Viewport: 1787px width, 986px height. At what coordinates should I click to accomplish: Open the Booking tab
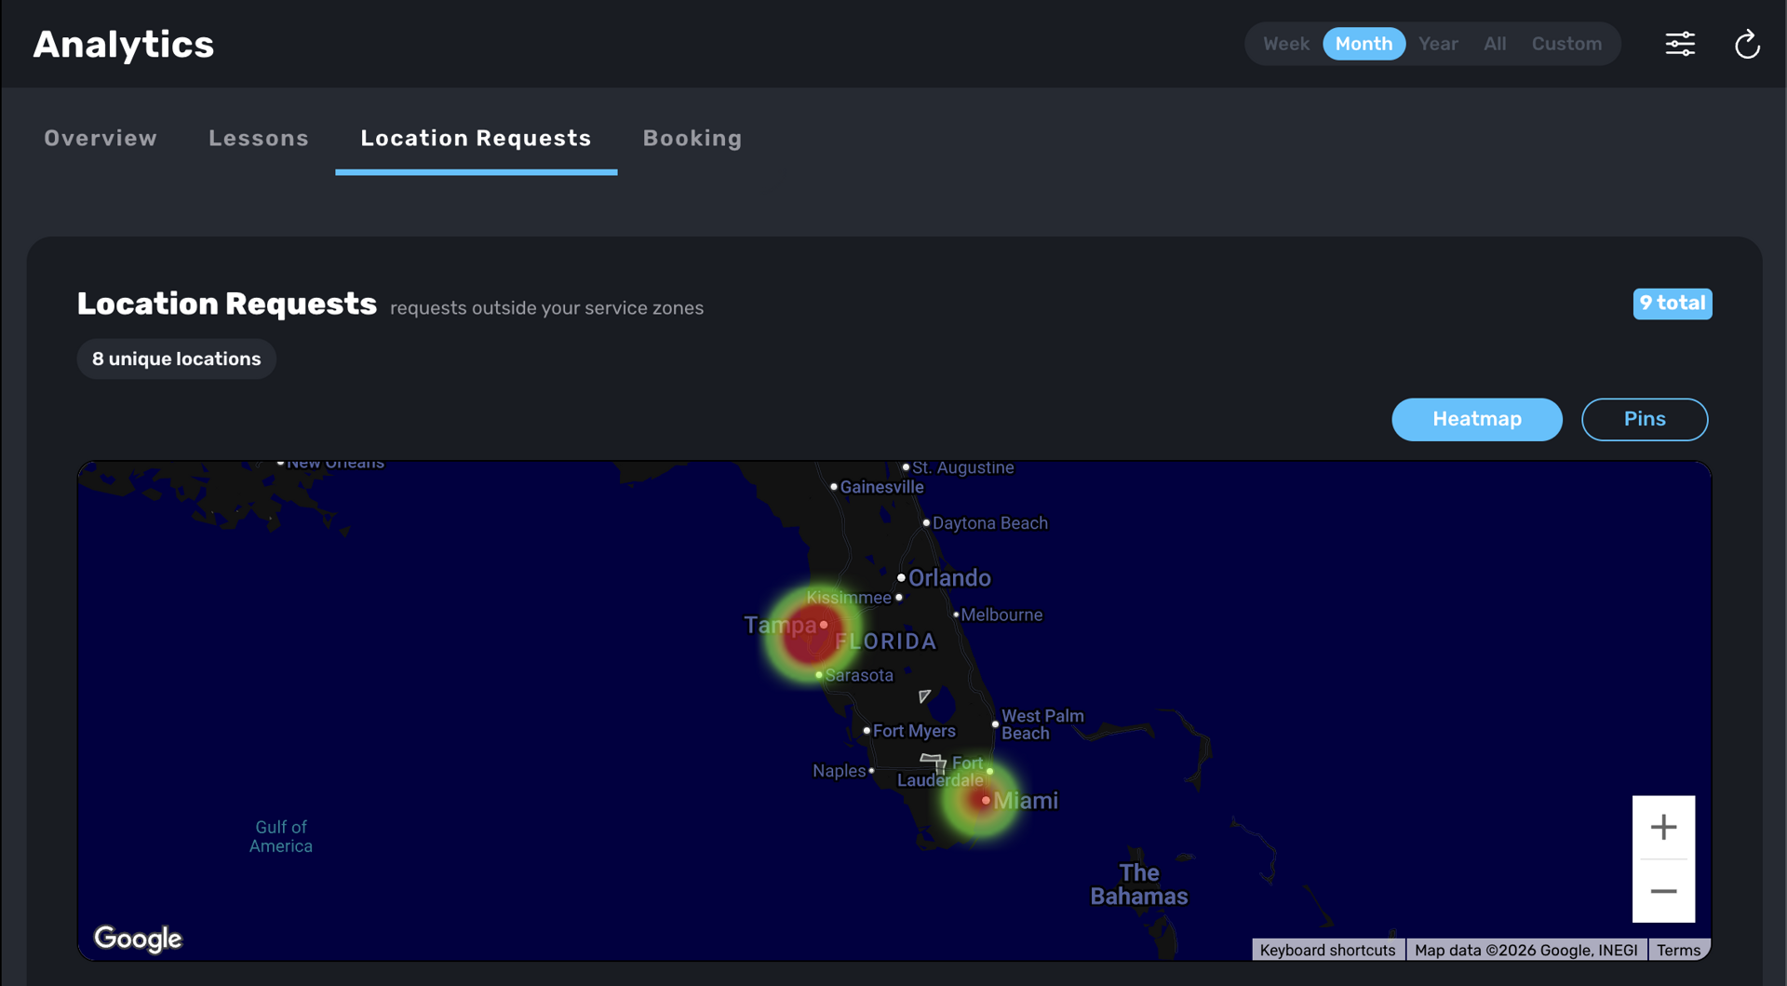[x=692, y=138]
